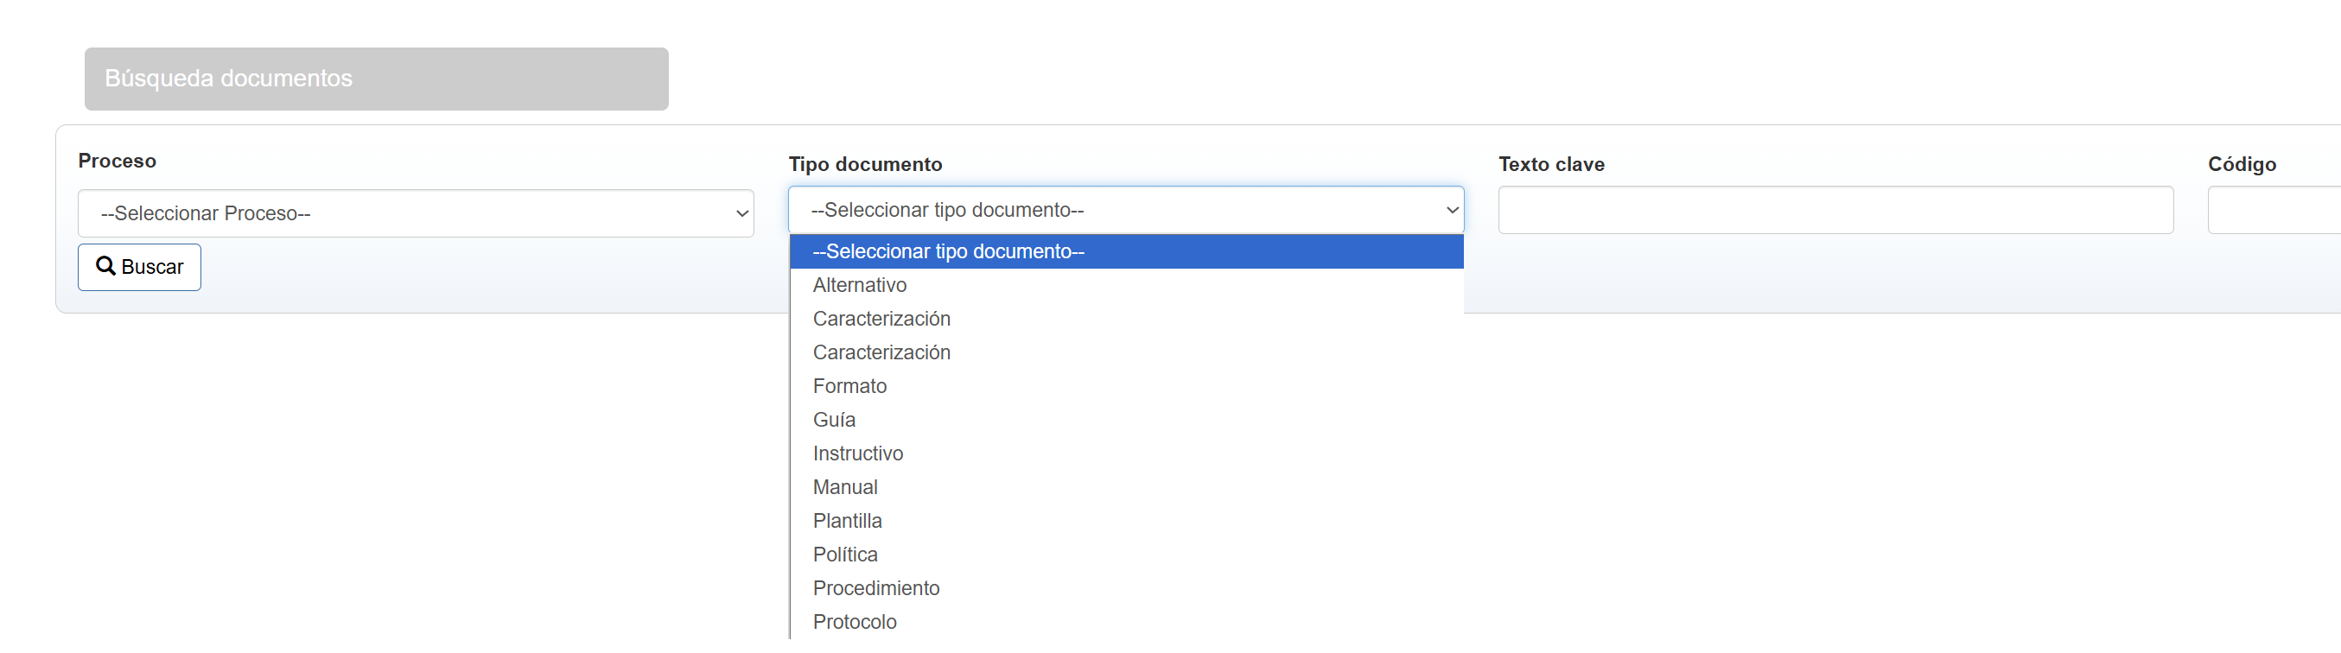Click into the Código input field
The width and height of the screenshot is (2341, 653).
click(2274, 210)
